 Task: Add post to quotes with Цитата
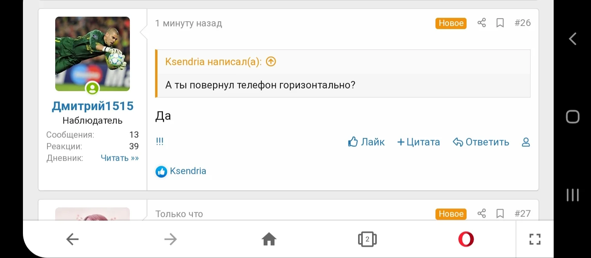coord(418,142)
